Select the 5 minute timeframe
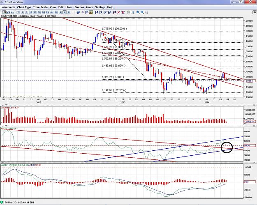Screen dimensions: 257x205 click(x=26, y=12)
